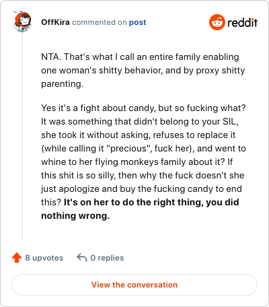Click the orange upvote arrow icon
The width and height of the screenshot is (269, 307).
tap(17, 258)
